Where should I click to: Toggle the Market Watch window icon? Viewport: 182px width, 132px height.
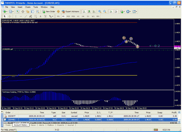click(18, 11)
